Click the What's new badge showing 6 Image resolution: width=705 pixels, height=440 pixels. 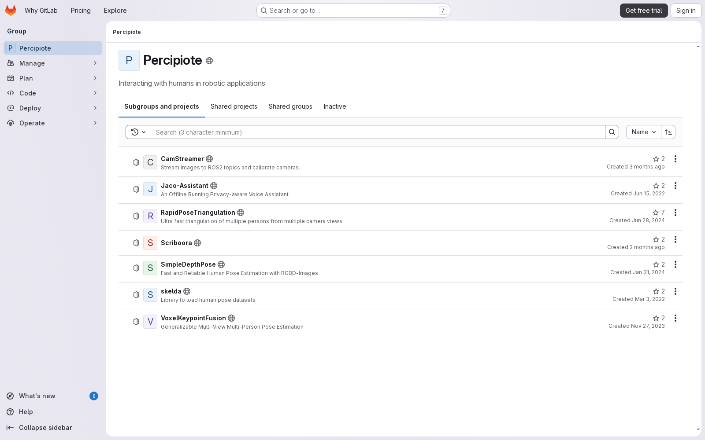94,396
